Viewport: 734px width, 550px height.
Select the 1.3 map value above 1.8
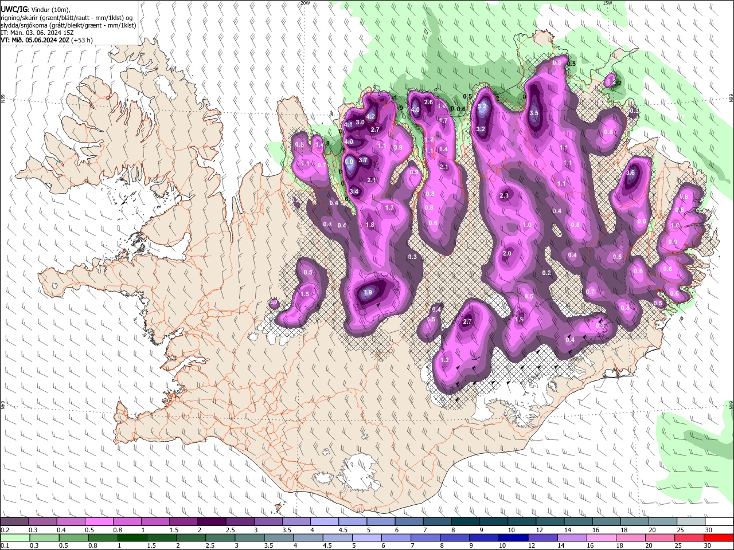(x=389, y=207)
